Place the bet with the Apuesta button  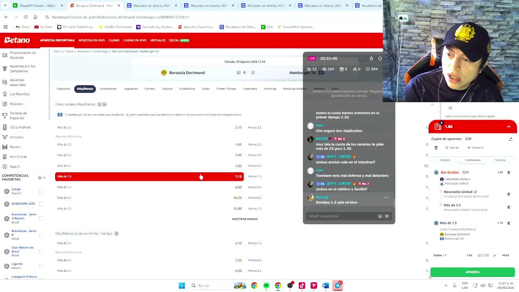472,272
